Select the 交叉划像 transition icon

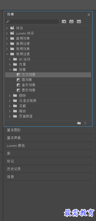[x=18, y=75]
